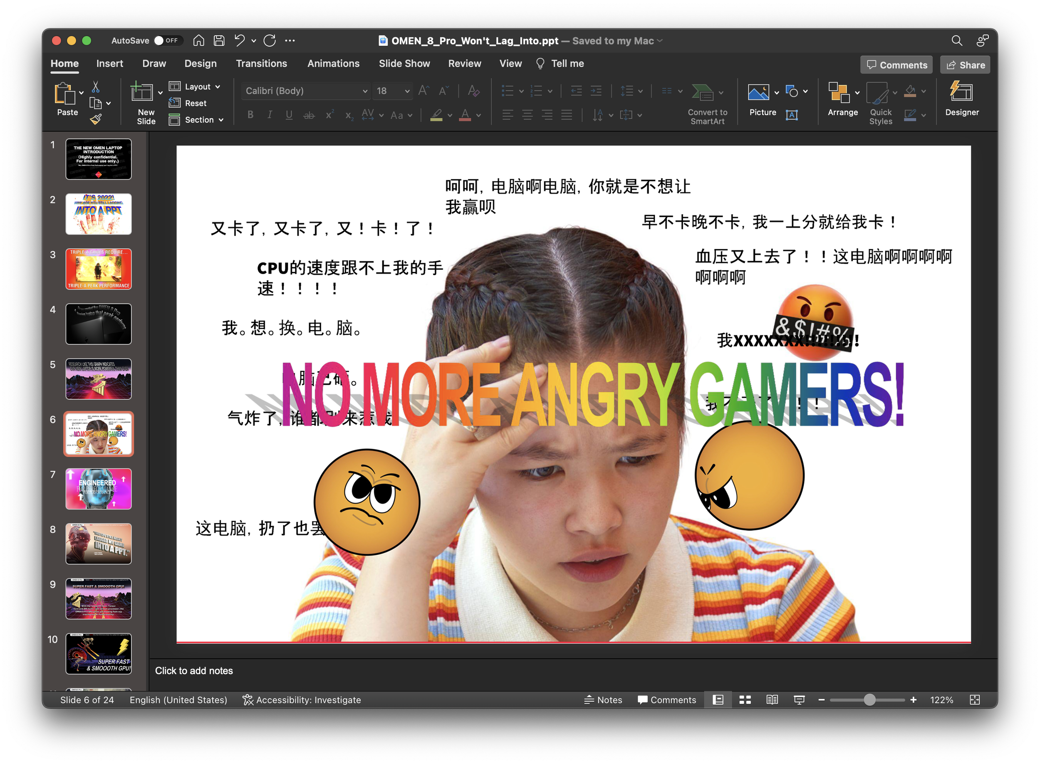
Task: Click Convert to SmartArt
Action: pos(707,104)
